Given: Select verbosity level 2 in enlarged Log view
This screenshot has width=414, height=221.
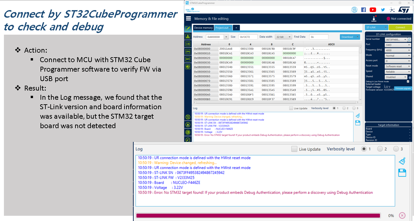Looking at the screenshot, I should 380,149.
